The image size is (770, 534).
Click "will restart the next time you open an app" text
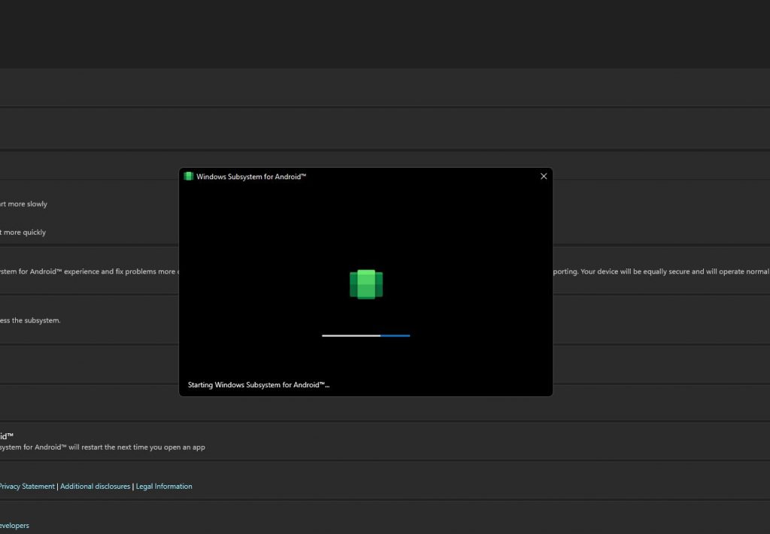pyautogui.click(x=137, y=447)
